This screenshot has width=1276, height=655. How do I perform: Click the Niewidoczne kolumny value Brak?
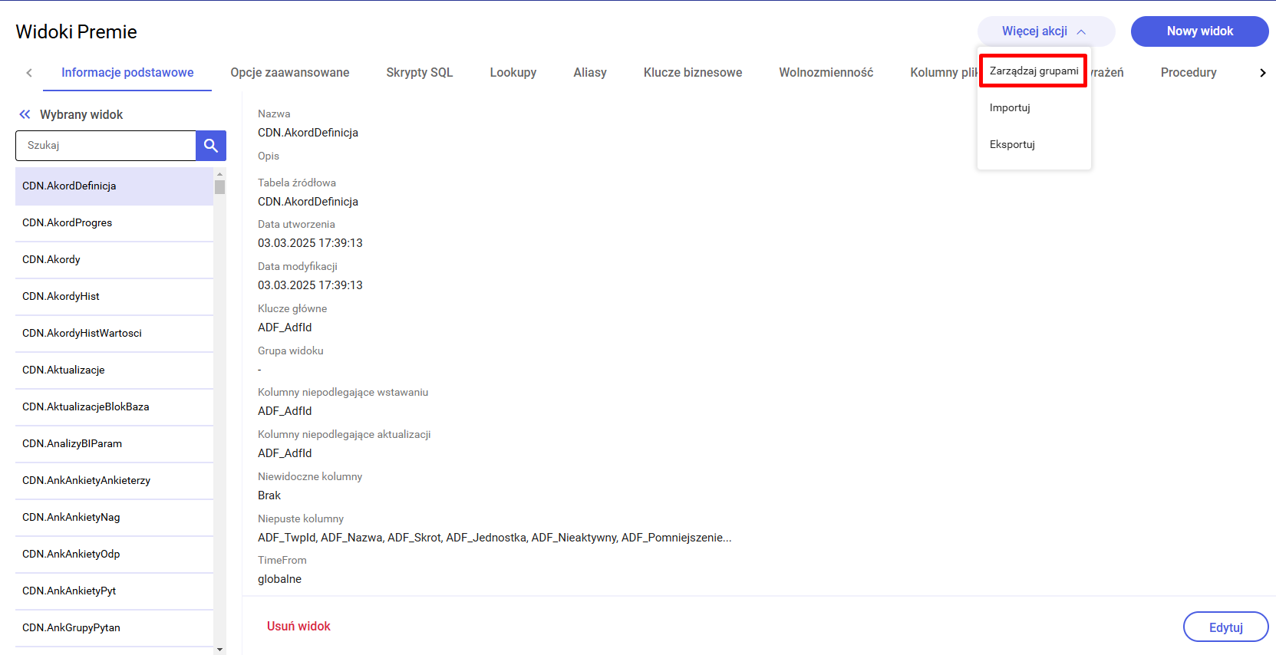tap(269, 495)
